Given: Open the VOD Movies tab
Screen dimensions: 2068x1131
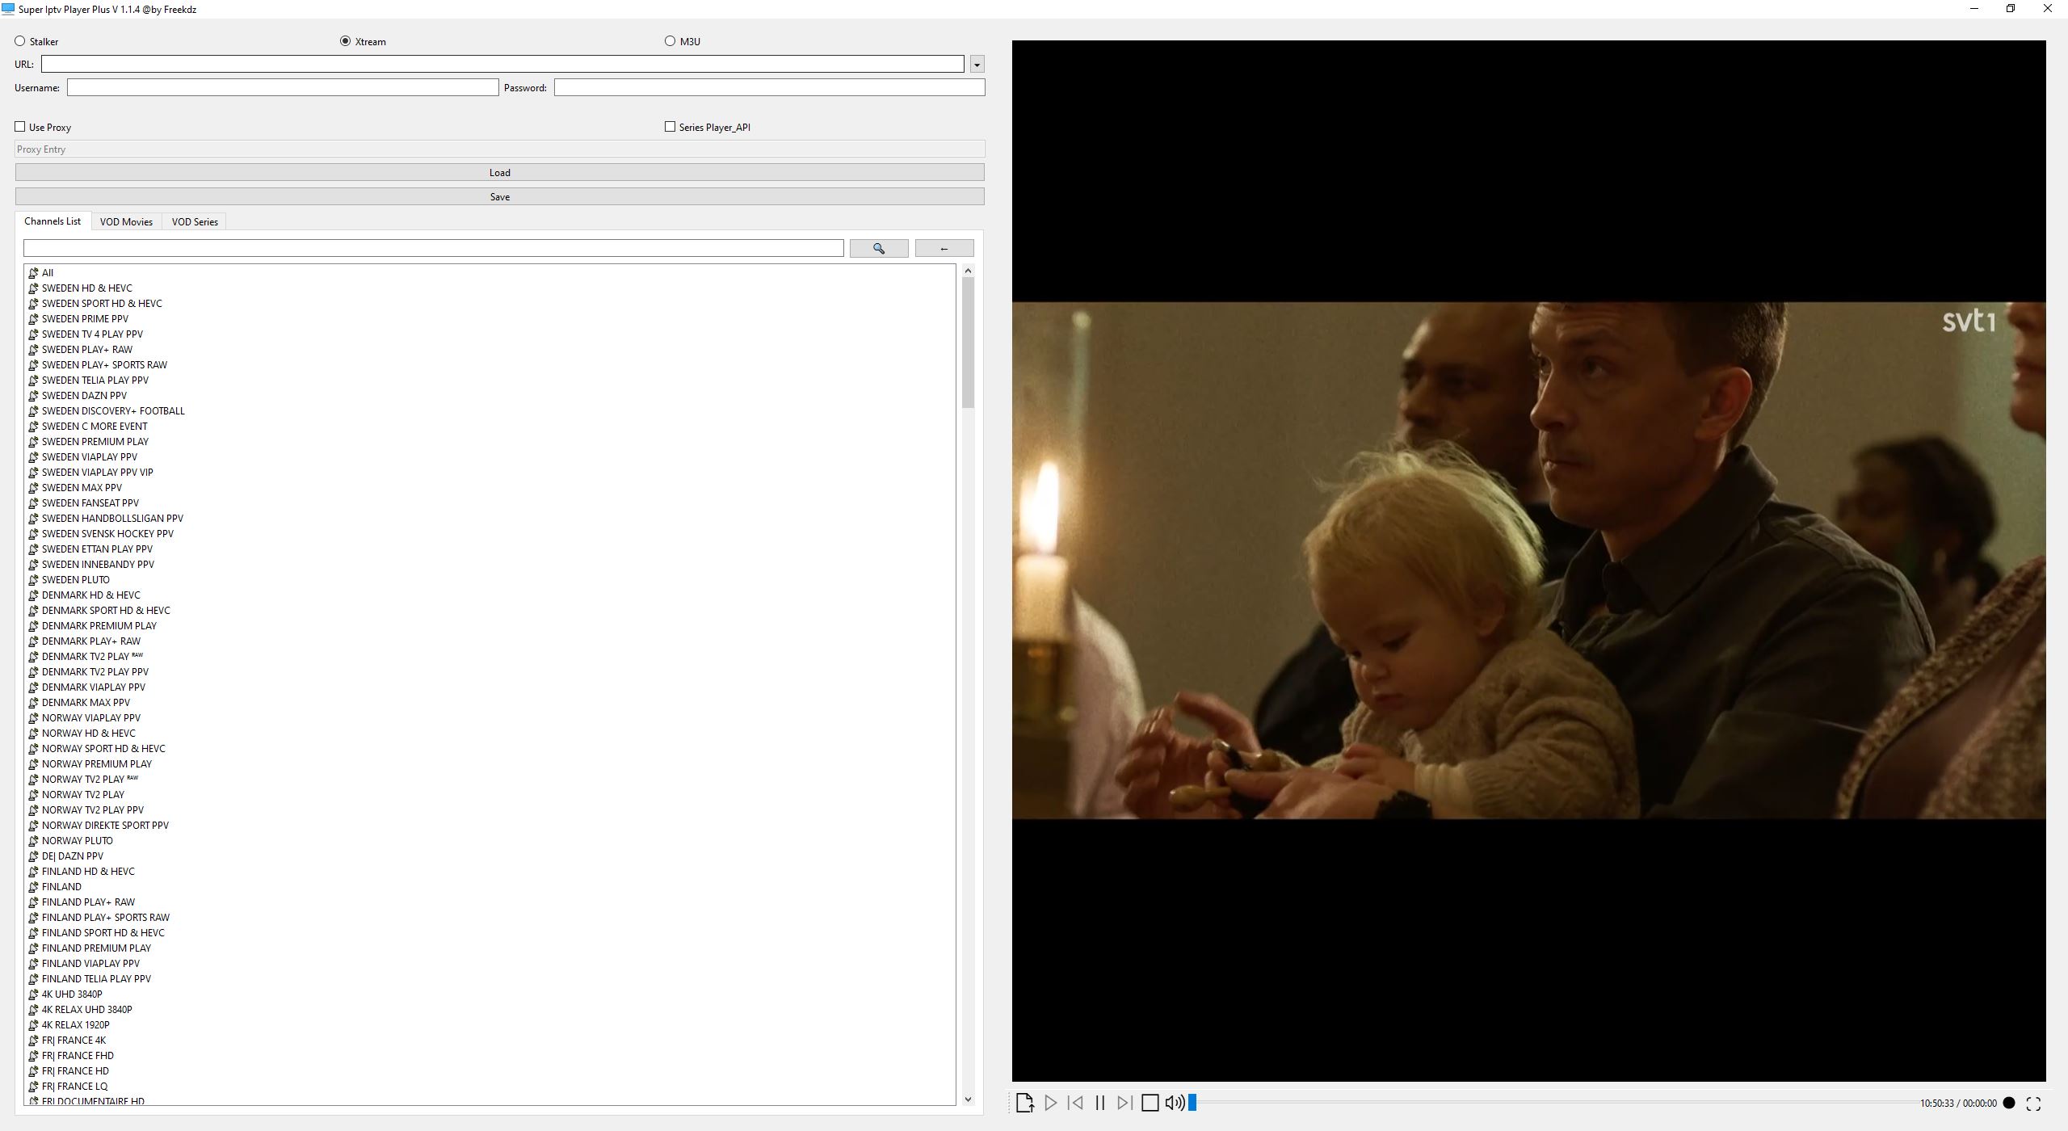Looking at the screenshot, I should point(126,222).
